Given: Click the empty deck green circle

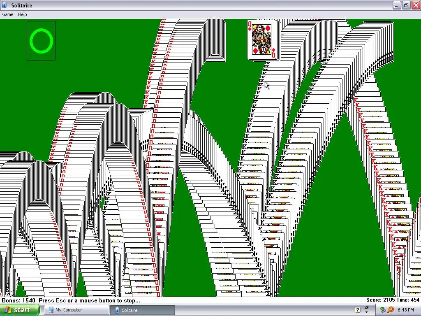Looking at the screenshot, I should (x=41, y=41).
